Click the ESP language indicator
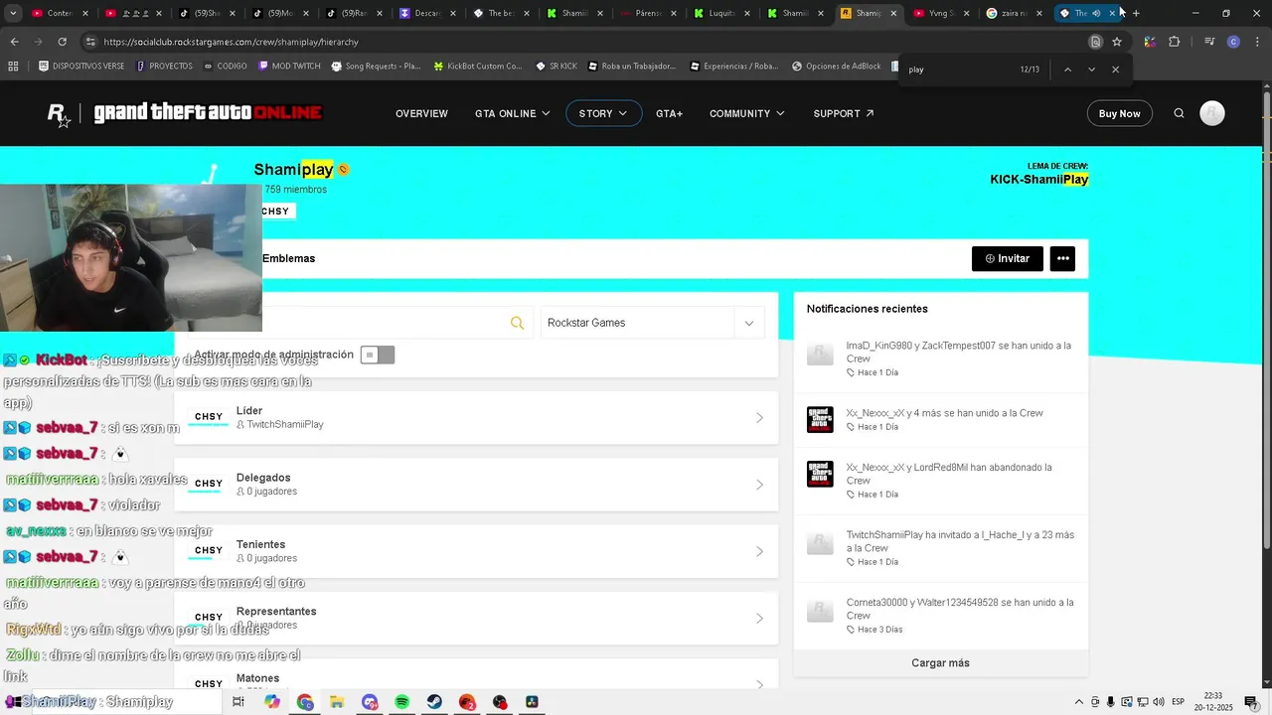1272x715 pixels. [1178, 702]
